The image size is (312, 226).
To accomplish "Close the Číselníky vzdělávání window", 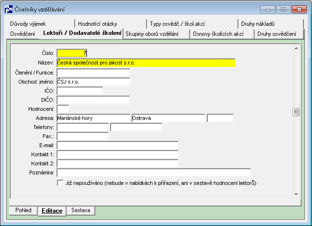I will pyautogui.click(x=299, y=10).
